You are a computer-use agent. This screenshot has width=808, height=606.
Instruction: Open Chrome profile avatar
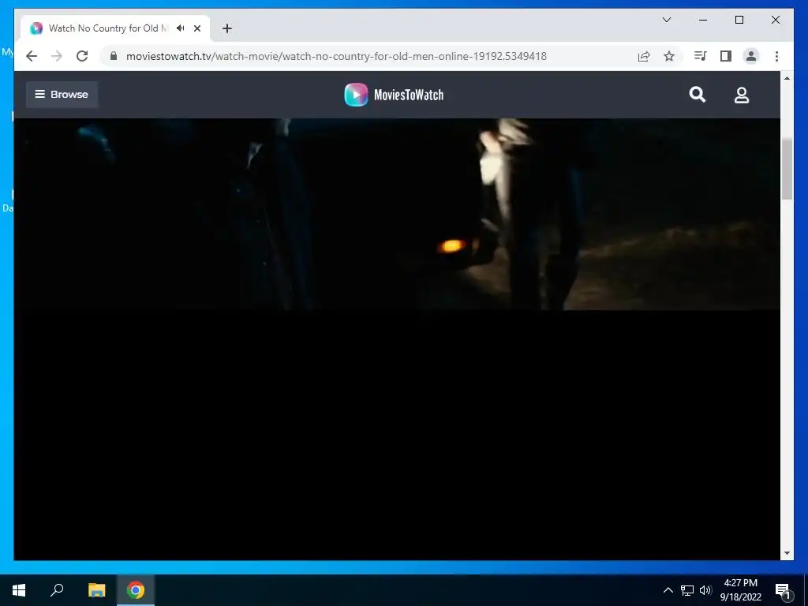point(751,56)
